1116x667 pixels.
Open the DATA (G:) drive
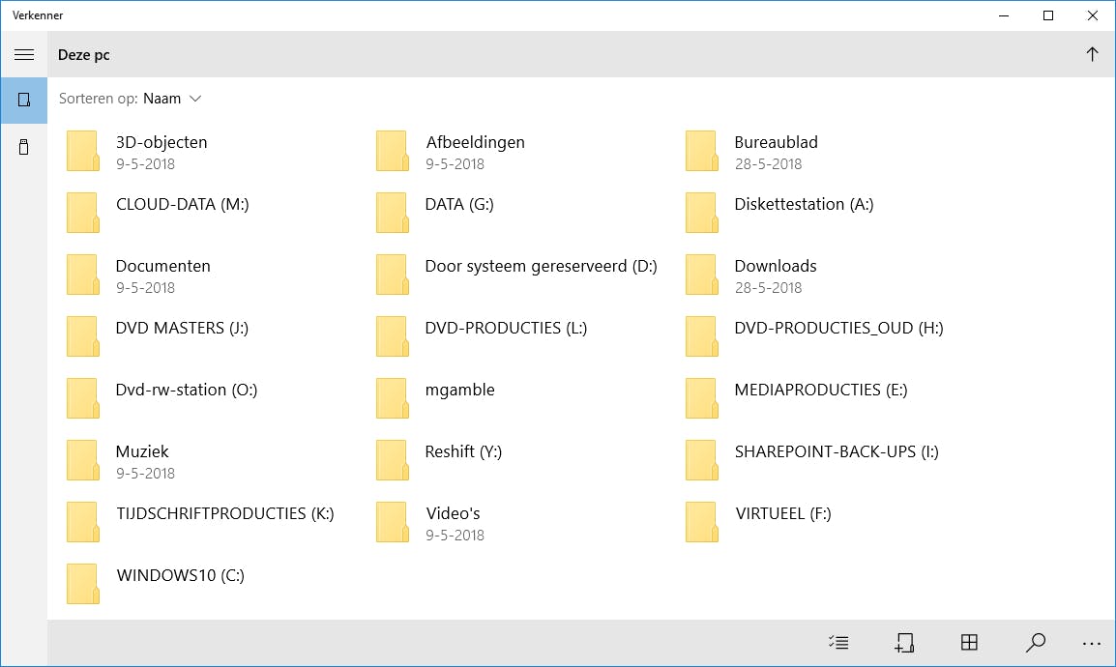(x=460, y=204)
